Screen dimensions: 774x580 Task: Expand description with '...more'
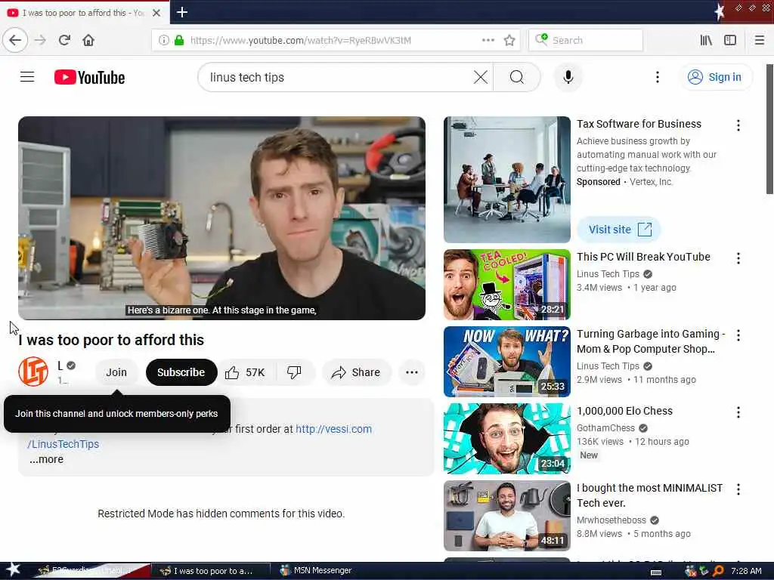click(x=46, y=459)
